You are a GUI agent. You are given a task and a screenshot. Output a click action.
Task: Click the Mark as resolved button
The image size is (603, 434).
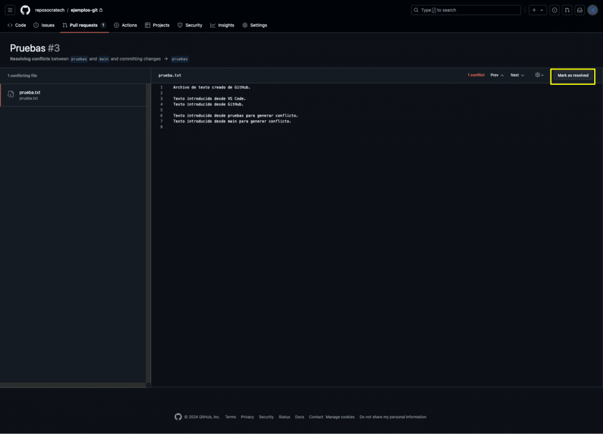point(572,75)
